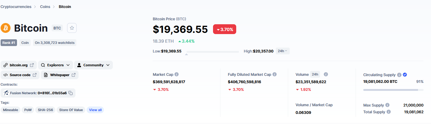Click the Total Supply info icon

[389, 112]
